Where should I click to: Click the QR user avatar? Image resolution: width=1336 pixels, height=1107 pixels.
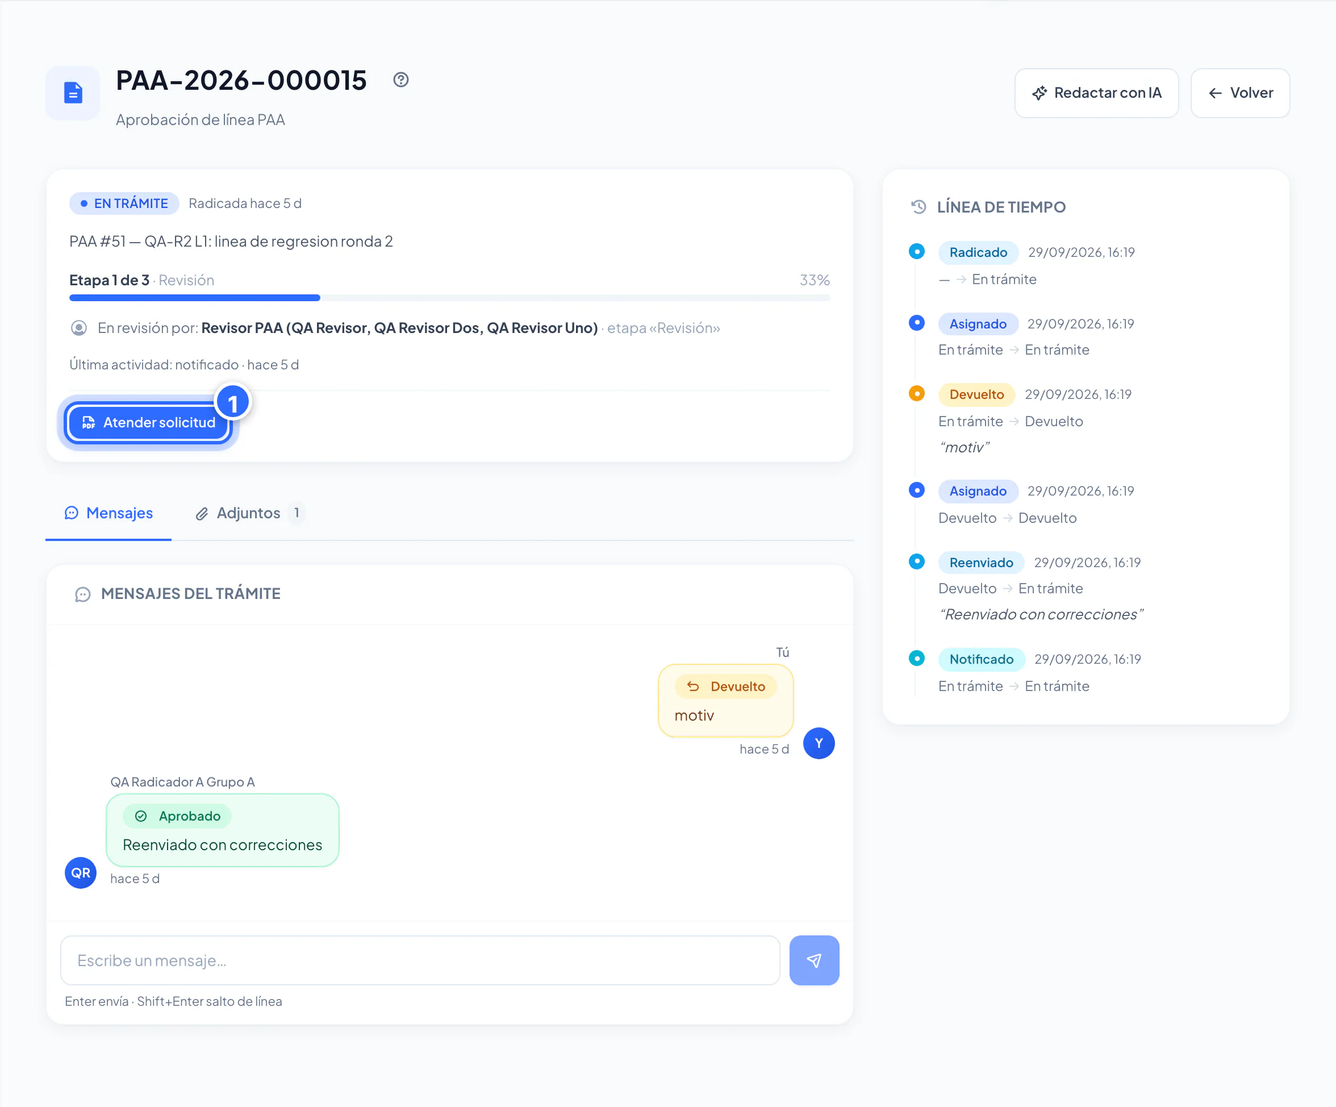[81, 873]
